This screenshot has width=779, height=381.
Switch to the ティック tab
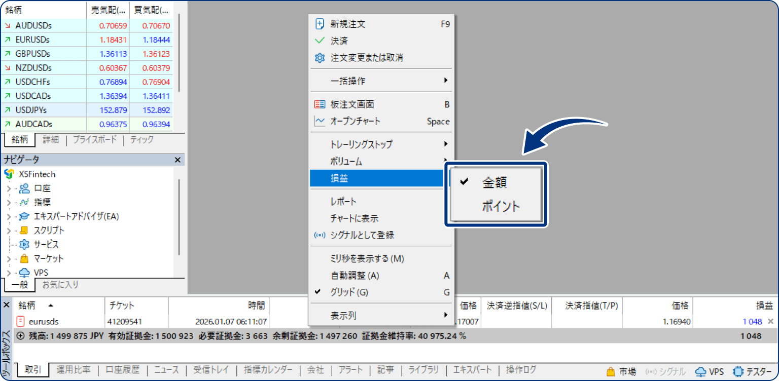(x=142, y=140)
